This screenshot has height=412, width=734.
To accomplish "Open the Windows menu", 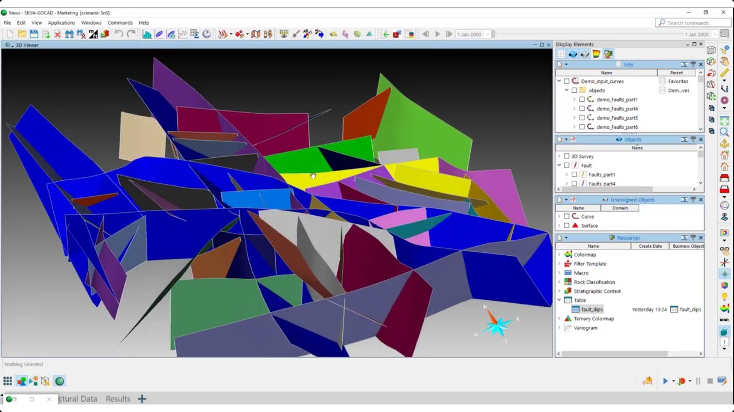I will 91,23.
